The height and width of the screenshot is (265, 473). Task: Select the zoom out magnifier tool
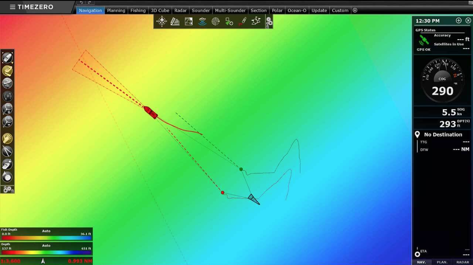click(x=7, y=122)
